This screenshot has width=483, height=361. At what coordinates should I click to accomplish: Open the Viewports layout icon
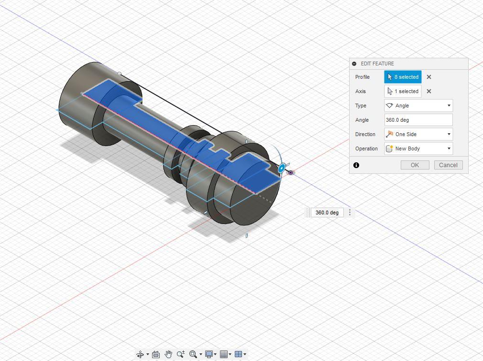[239, 354]
